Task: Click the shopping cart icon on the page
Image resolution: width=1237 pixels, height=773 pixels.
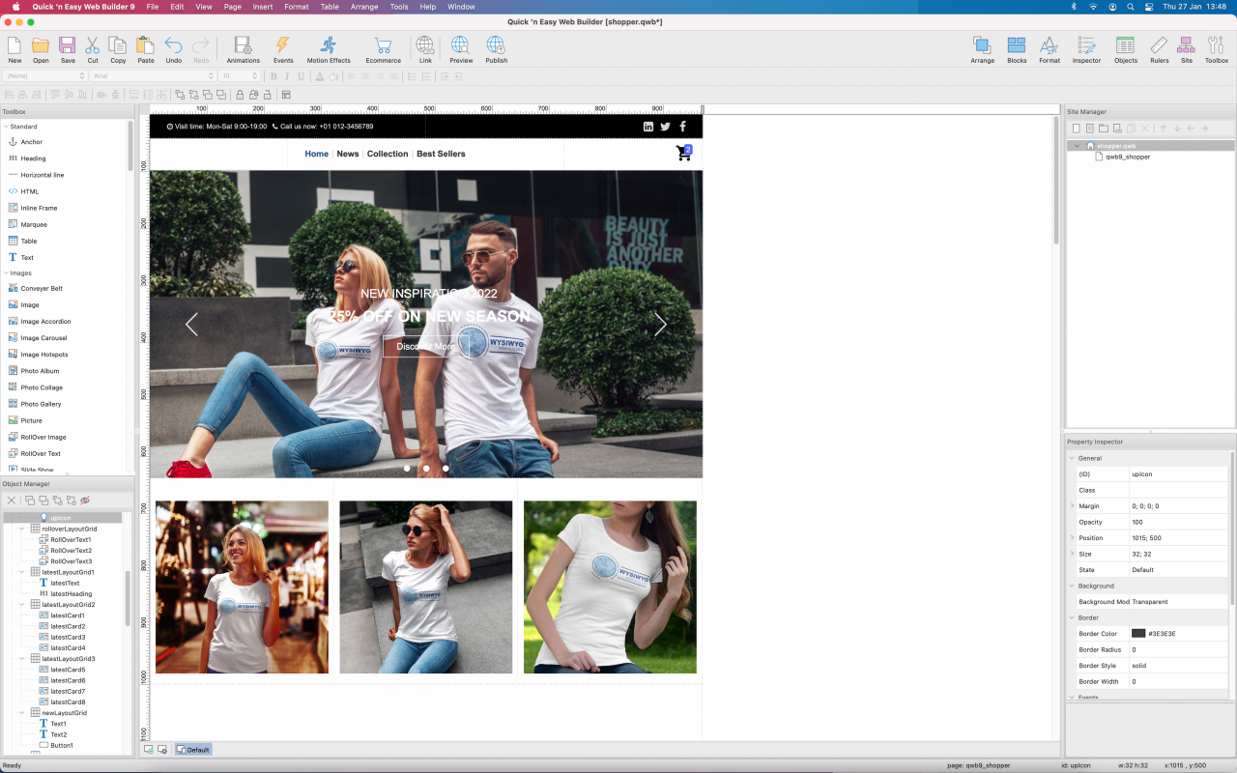Action: [x=684, y=153]
